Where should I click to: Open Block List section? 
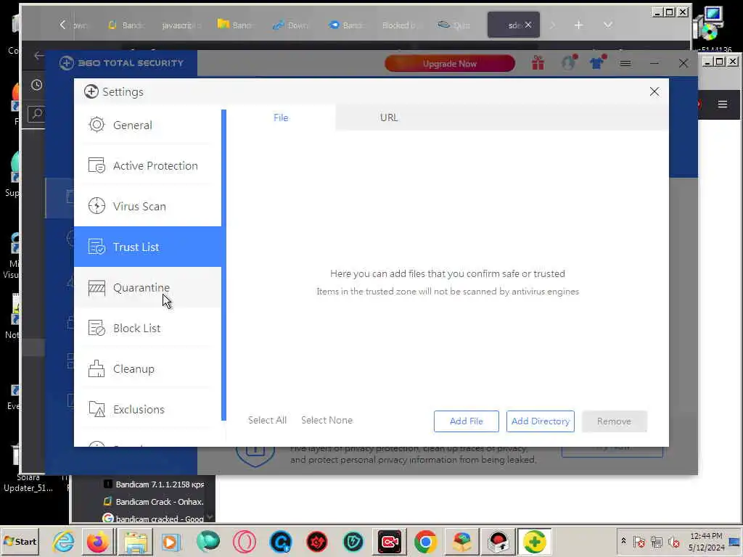147,329
